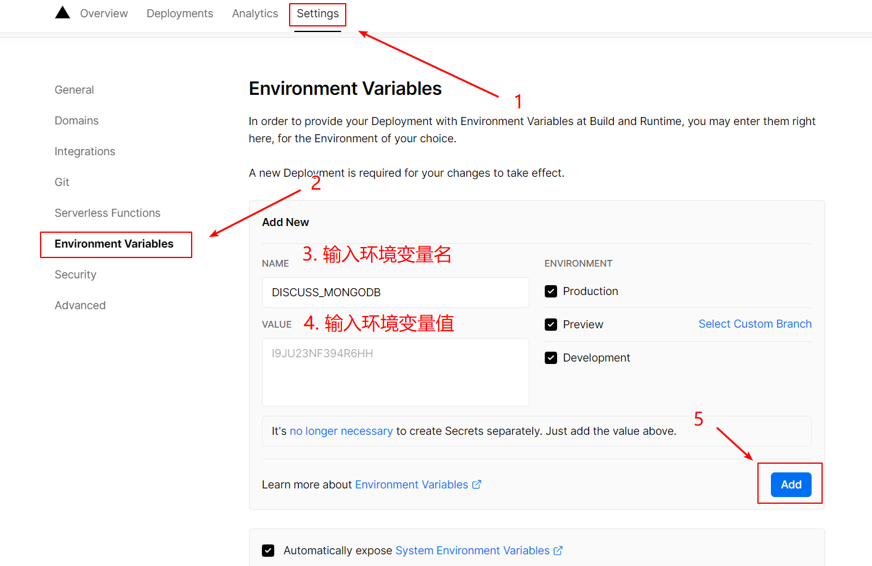Navigate to the Security section
This screenshot has height=566, width=872.
point(75,274)
